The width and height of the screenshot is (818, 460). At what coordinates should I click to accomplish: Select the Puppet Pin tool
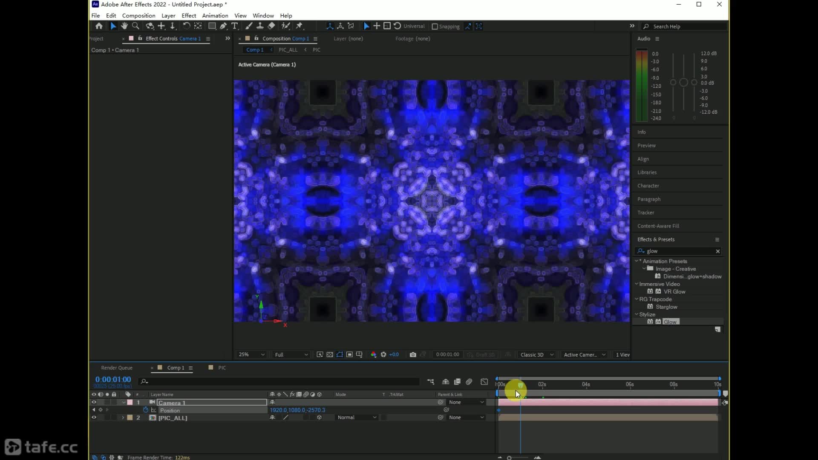[300, 26]
